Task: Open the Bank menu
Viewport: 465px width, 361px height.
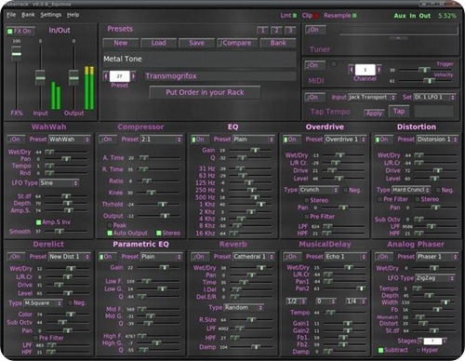Action: [28, 15]
